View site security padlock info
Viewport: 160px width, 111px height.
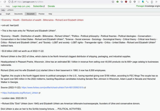pos(12,2)
